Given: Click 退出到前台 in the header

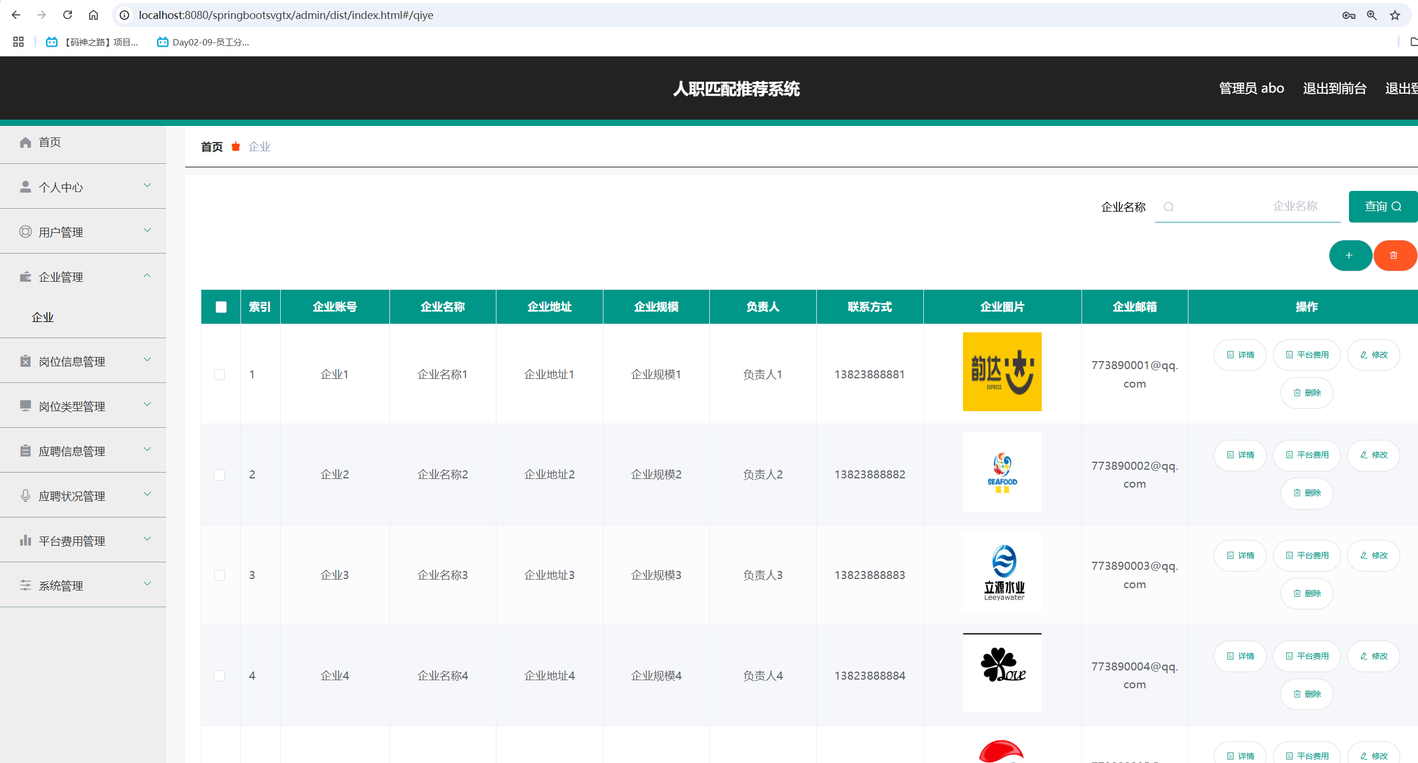Looking at the screenshot, I should pos(1335,89).
